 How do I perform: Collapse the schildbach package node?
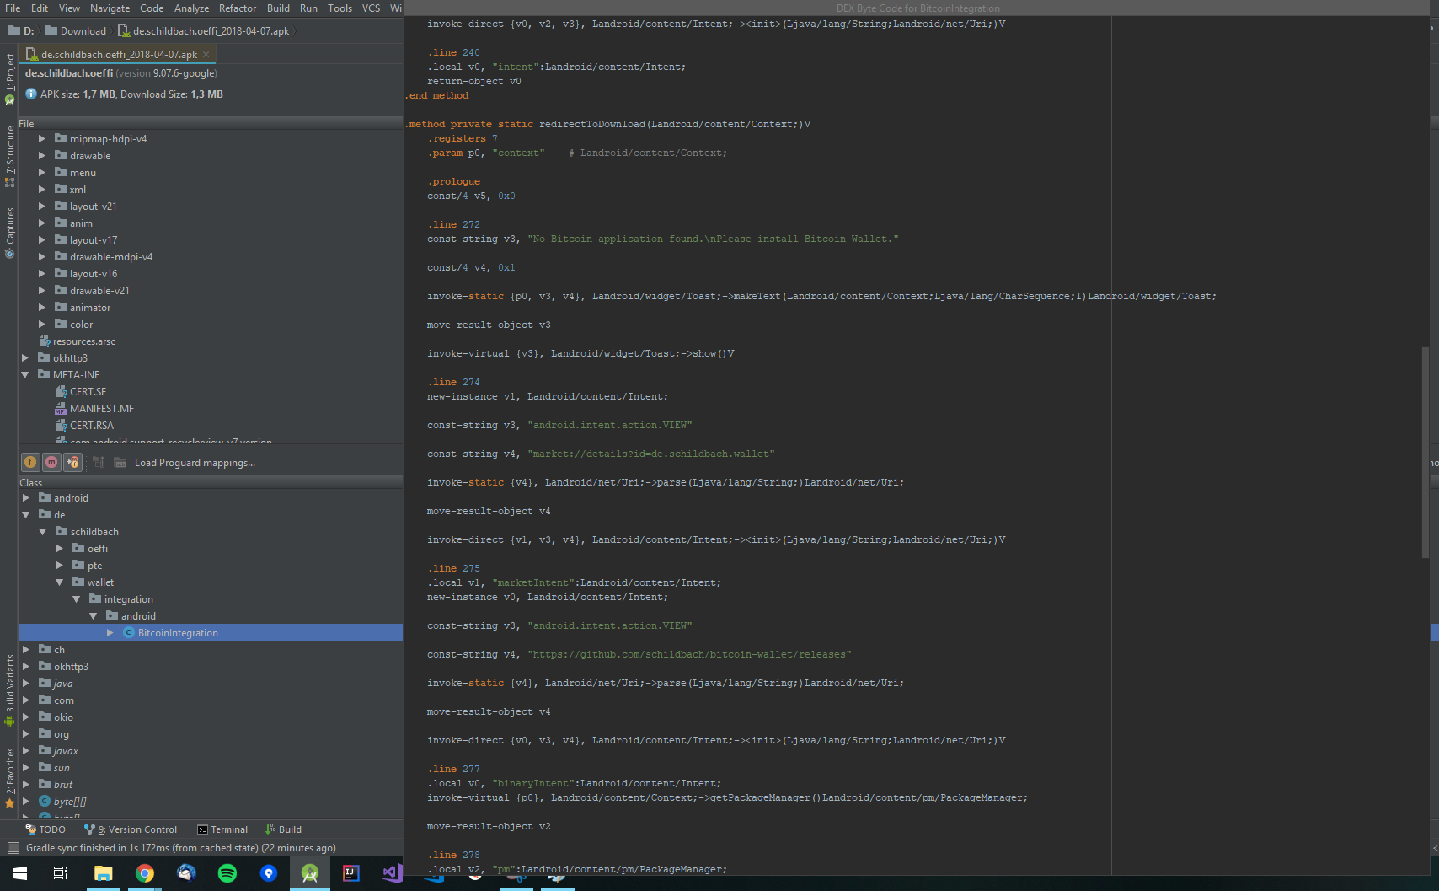(43, 532)
